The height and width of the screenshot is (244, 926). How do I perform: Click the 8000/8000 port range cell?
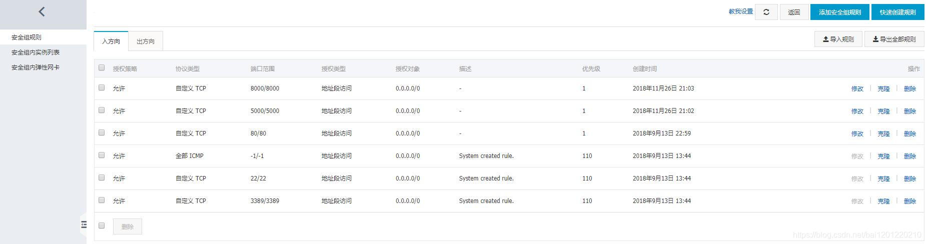click(265, 88)
